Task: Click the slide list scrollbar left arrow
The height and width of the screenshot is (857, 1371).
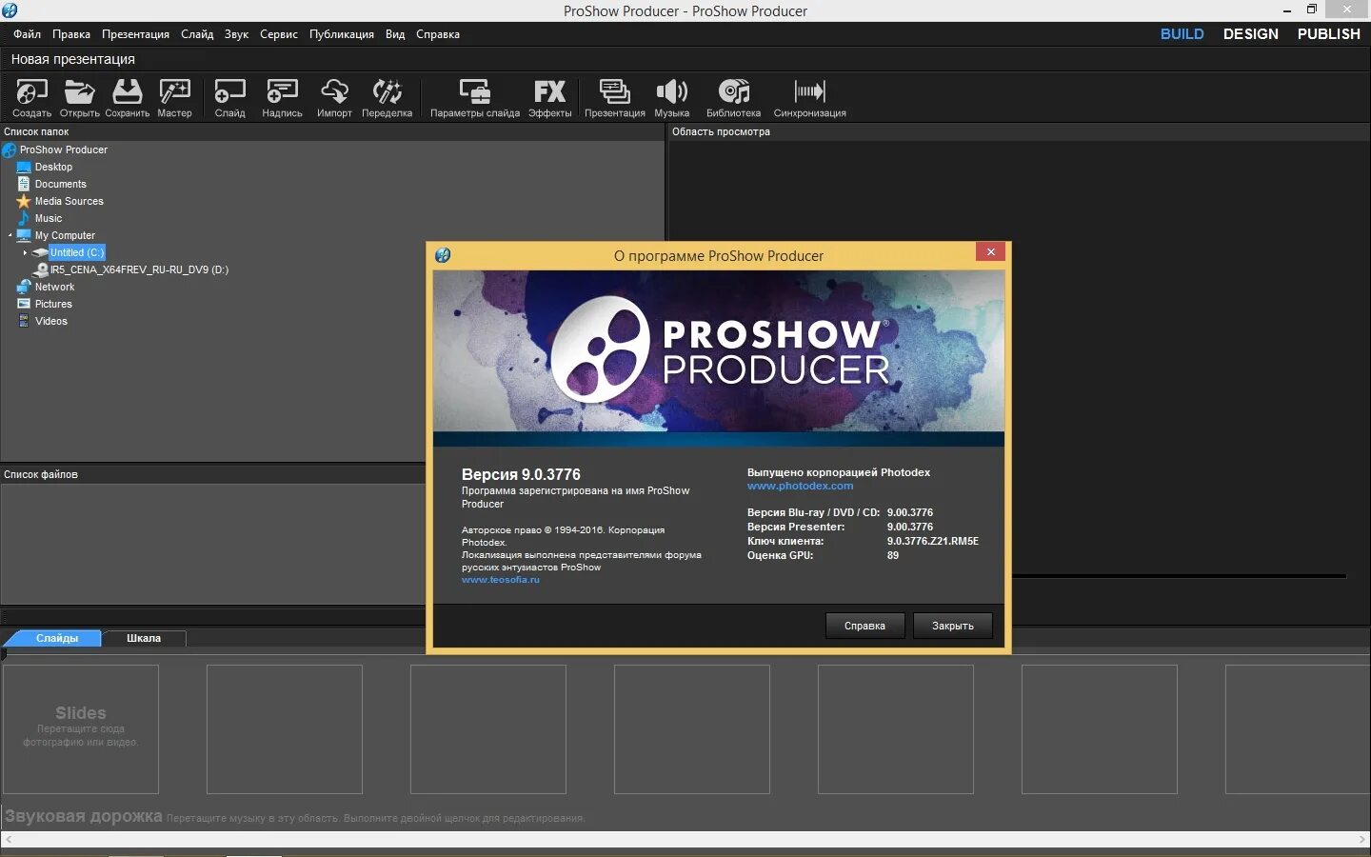Action: 9,839
